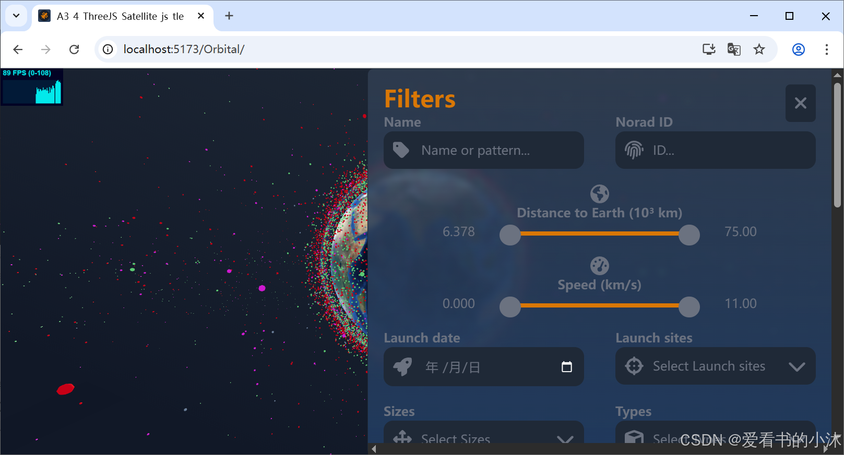Click the Filters heading

[420, 99]
